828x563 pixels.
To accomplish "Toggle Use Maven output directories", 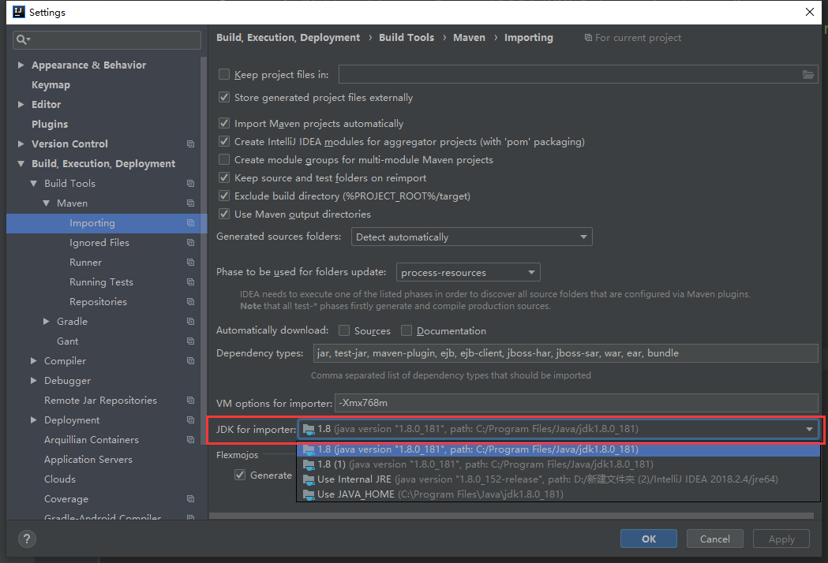I will click(x=224, y=214).
